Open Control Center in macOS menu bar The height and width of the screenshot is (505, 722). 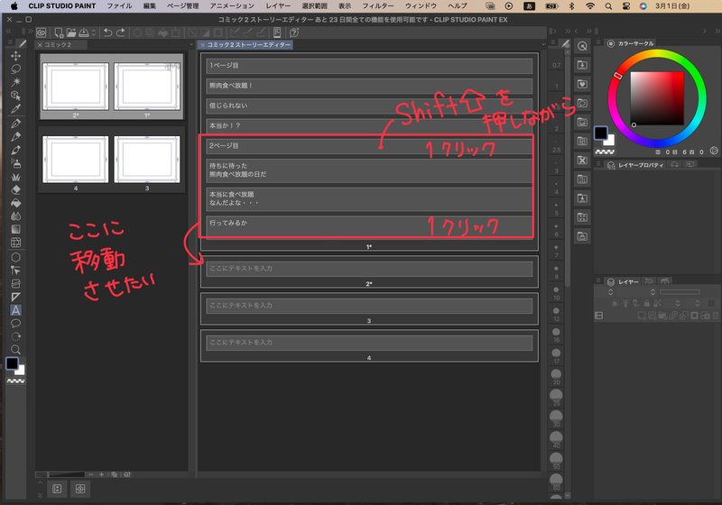pos(625,6)
